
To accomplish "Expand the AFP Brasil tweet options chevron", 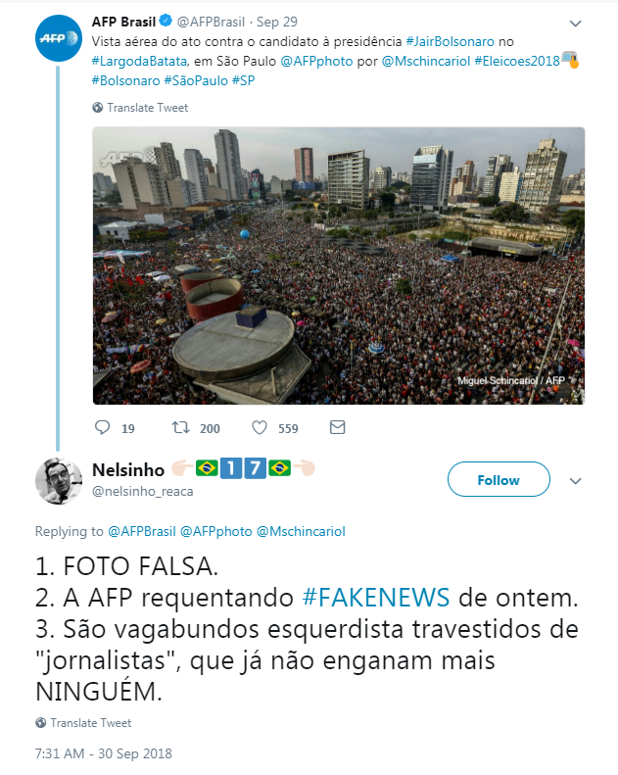I will pyautogui.click(x=576, y=24).
